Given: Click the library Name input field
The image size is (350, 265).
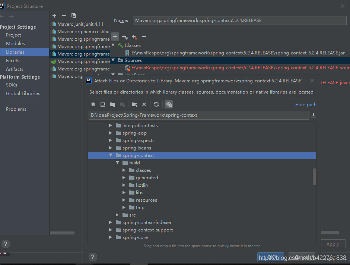Looking at the screenshot, I should (x=239, y=20).
